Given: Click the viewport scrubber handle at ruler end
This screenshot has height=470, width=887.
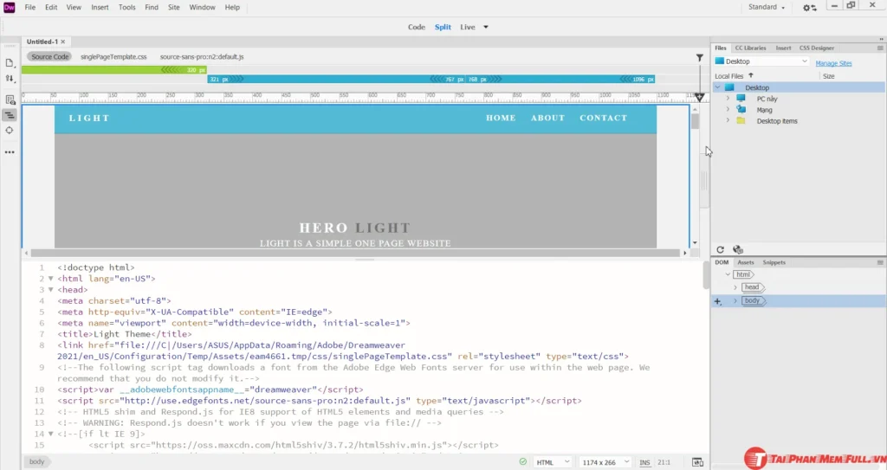Looking at the screenshot, I should click(x=700, y=97).
